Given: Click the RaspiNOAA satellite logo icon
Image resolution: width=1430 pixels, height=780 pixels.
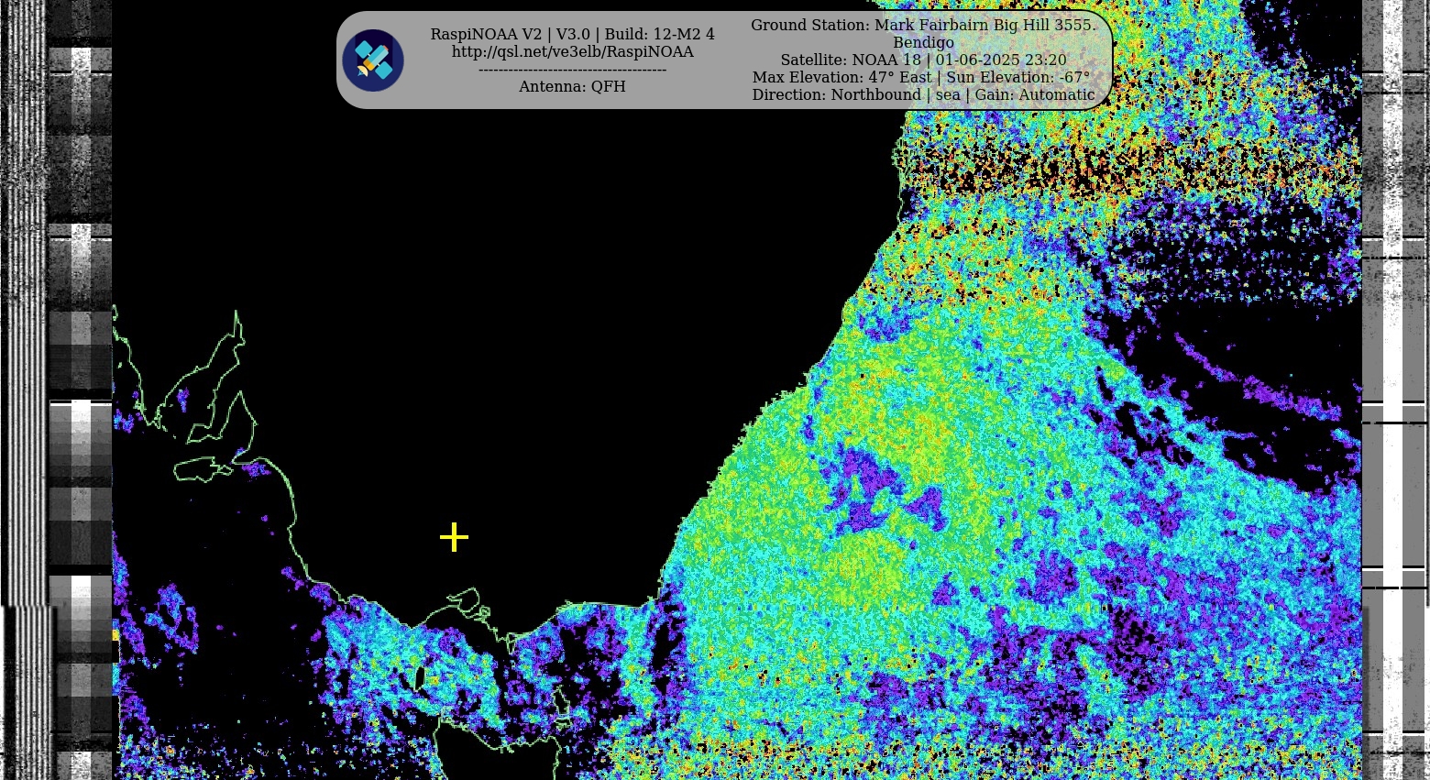Looking at the screenshot, I should click(x=373, y=60).
